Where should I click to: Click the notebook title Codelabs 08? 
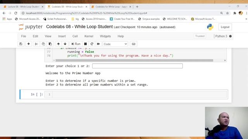(79, 27)
